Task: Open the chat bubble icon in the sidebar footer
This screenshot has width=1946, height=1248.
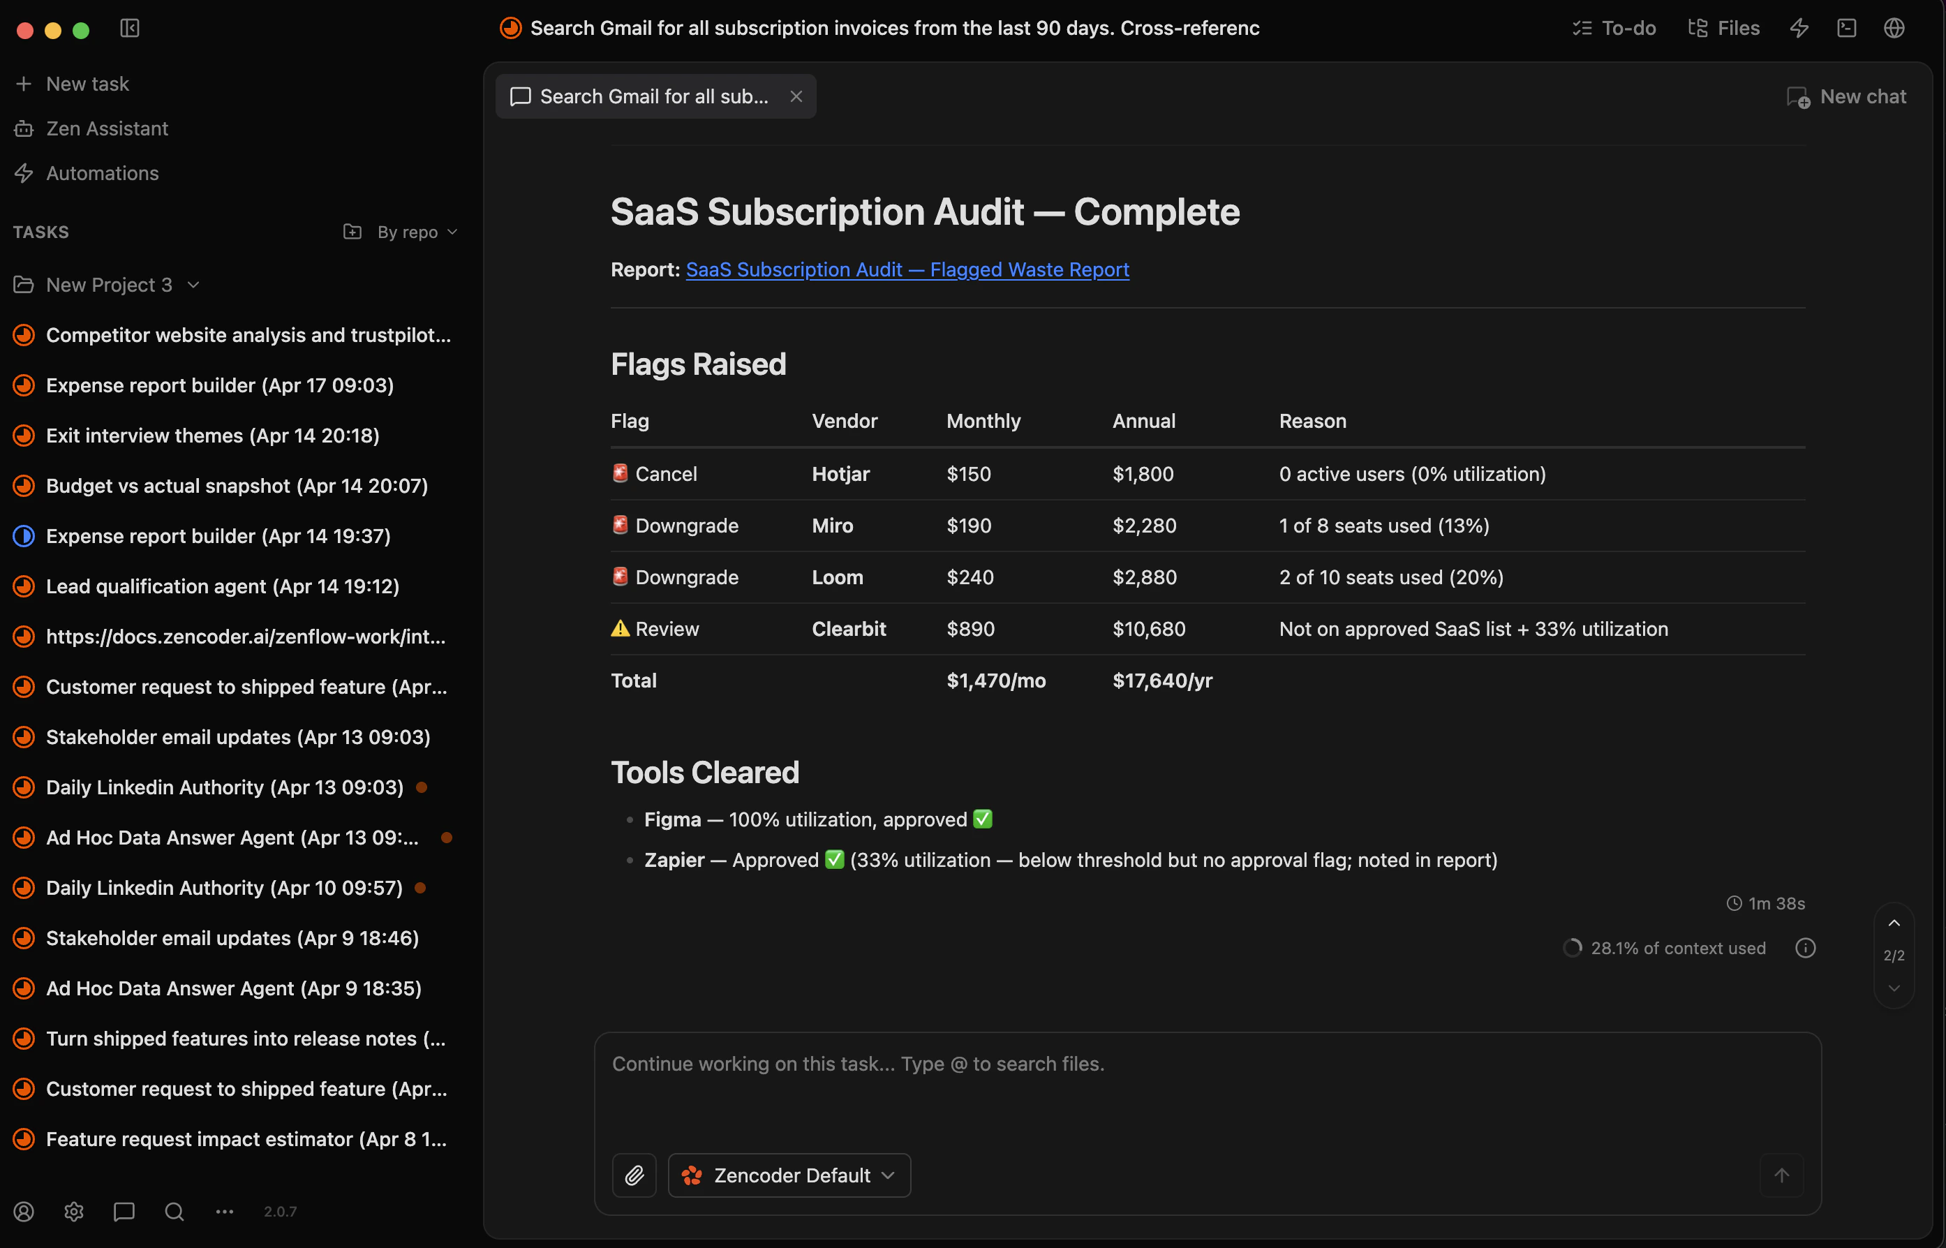Action: 124,1211
